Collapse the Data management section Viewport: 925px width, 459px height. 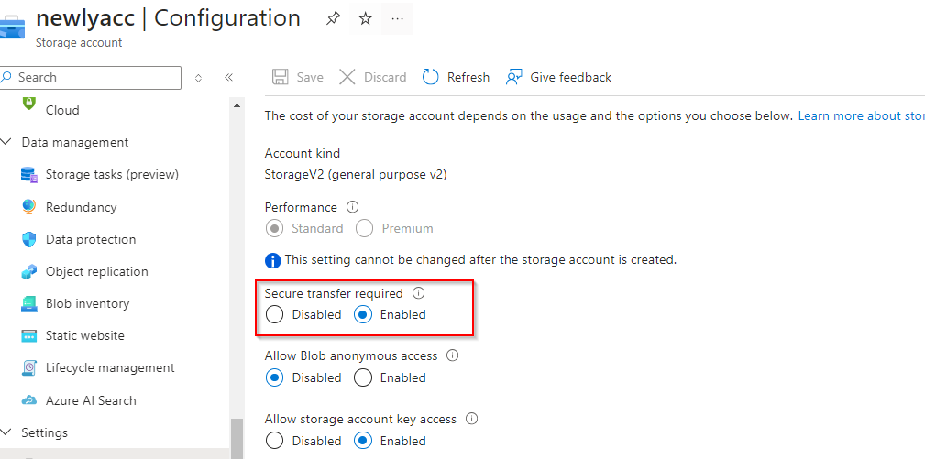pos(8,142)
